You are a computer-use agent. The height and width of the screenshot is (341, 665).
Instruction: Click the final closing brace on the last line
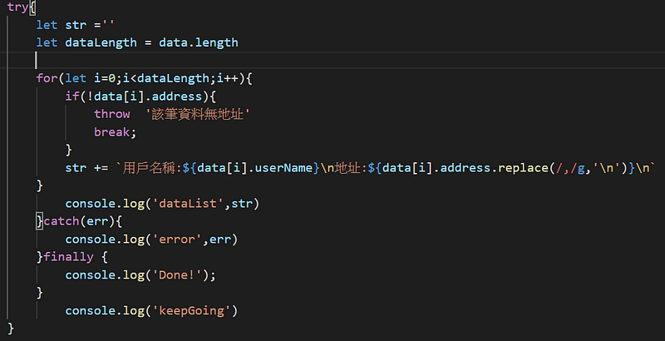coord(10,329)
